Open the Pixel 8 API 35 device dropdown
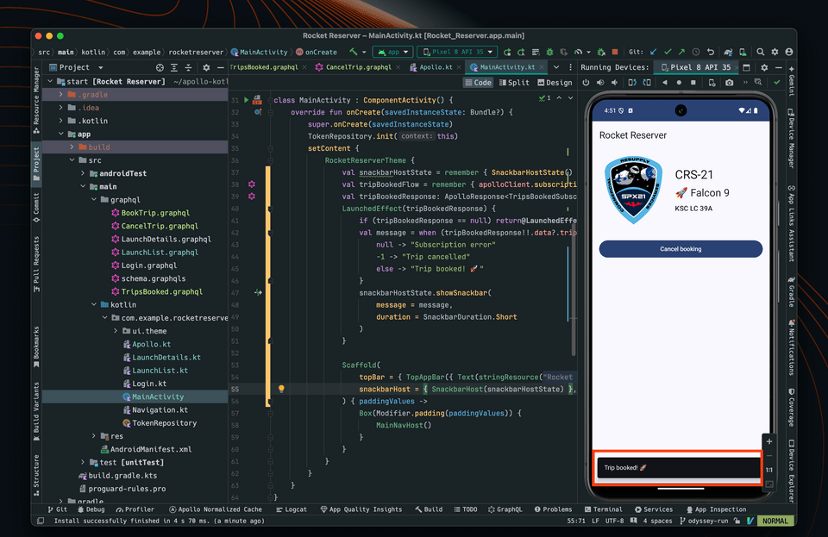Screen dimensions: 828x537 point(458,52)
